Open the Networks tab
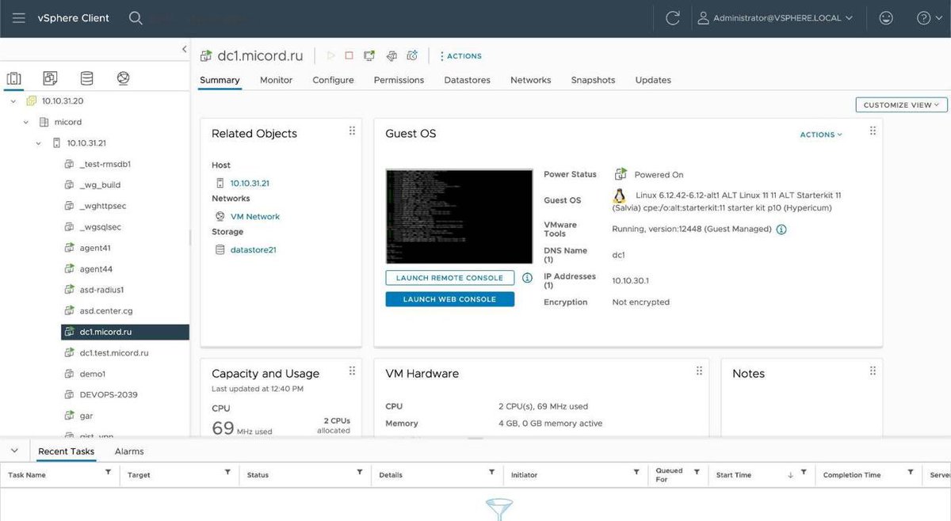 tap(530, 80)
